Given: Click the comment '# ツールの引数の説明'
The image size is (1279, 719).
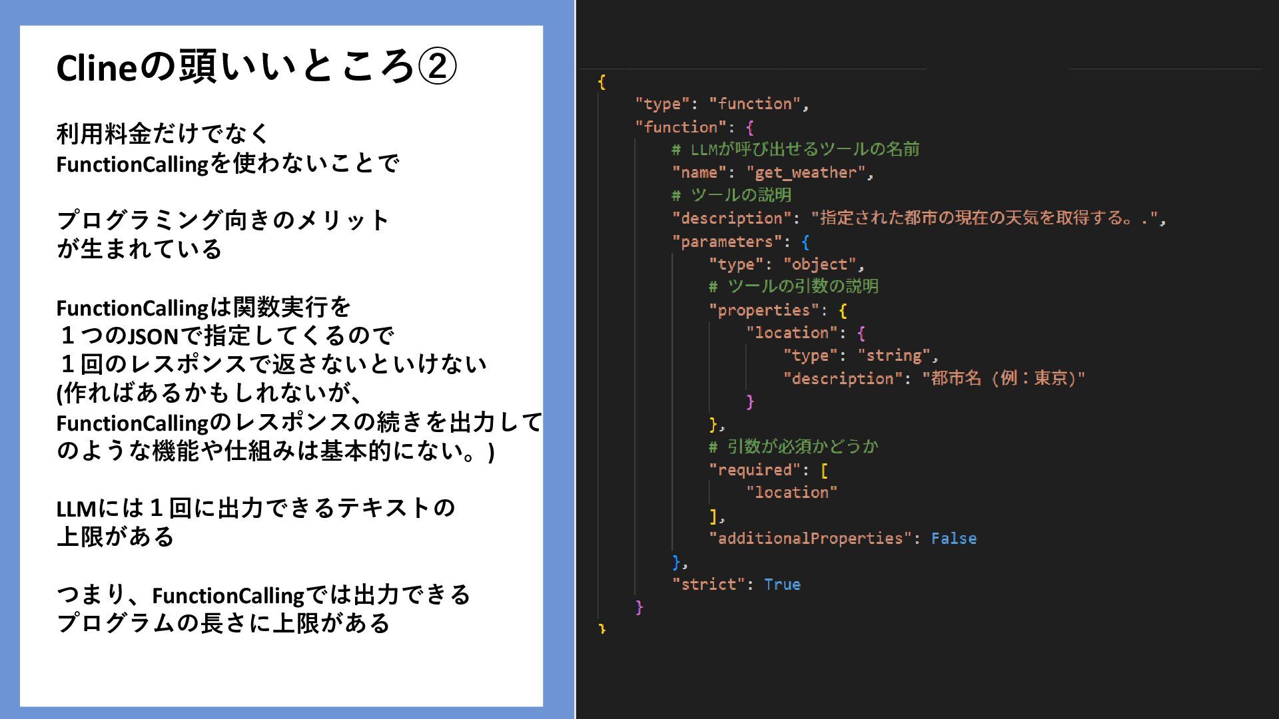Looking at the screenshot, I should (794, 286).
